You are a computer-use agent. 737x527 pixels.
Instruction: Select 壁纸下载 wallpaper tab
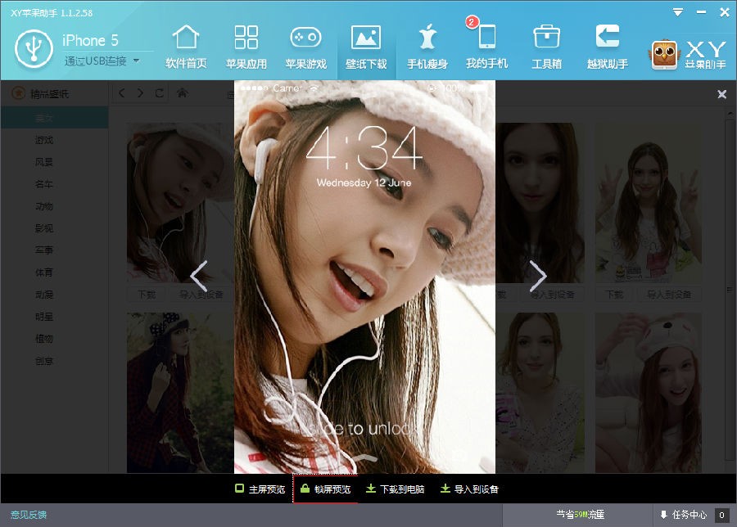click(366, 47)
